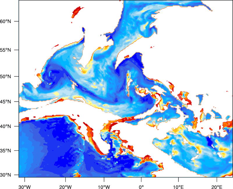Click the 20°W longitude axis label
The width and height of the screenshot is (233, 189).
pos(66,187)
